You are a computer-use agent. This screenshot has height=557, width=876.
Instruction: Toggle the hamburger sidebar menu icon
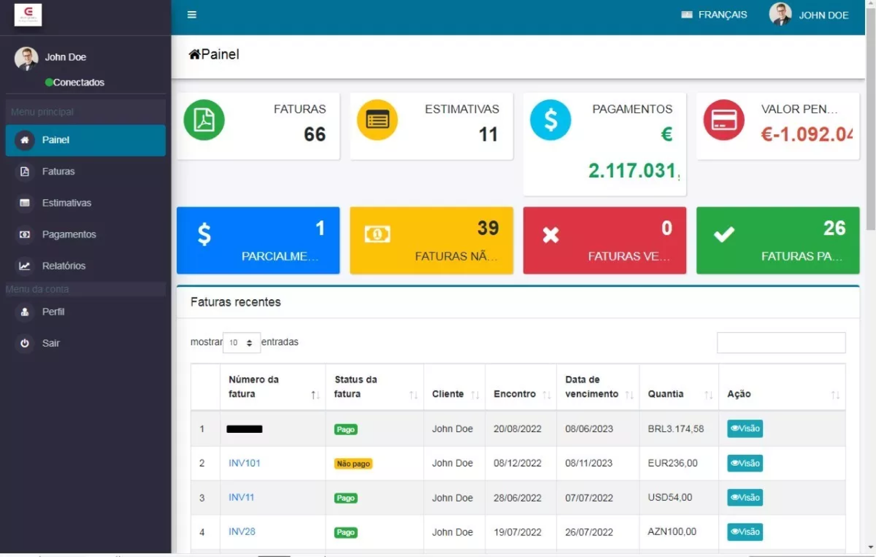[x=192, y=15]
